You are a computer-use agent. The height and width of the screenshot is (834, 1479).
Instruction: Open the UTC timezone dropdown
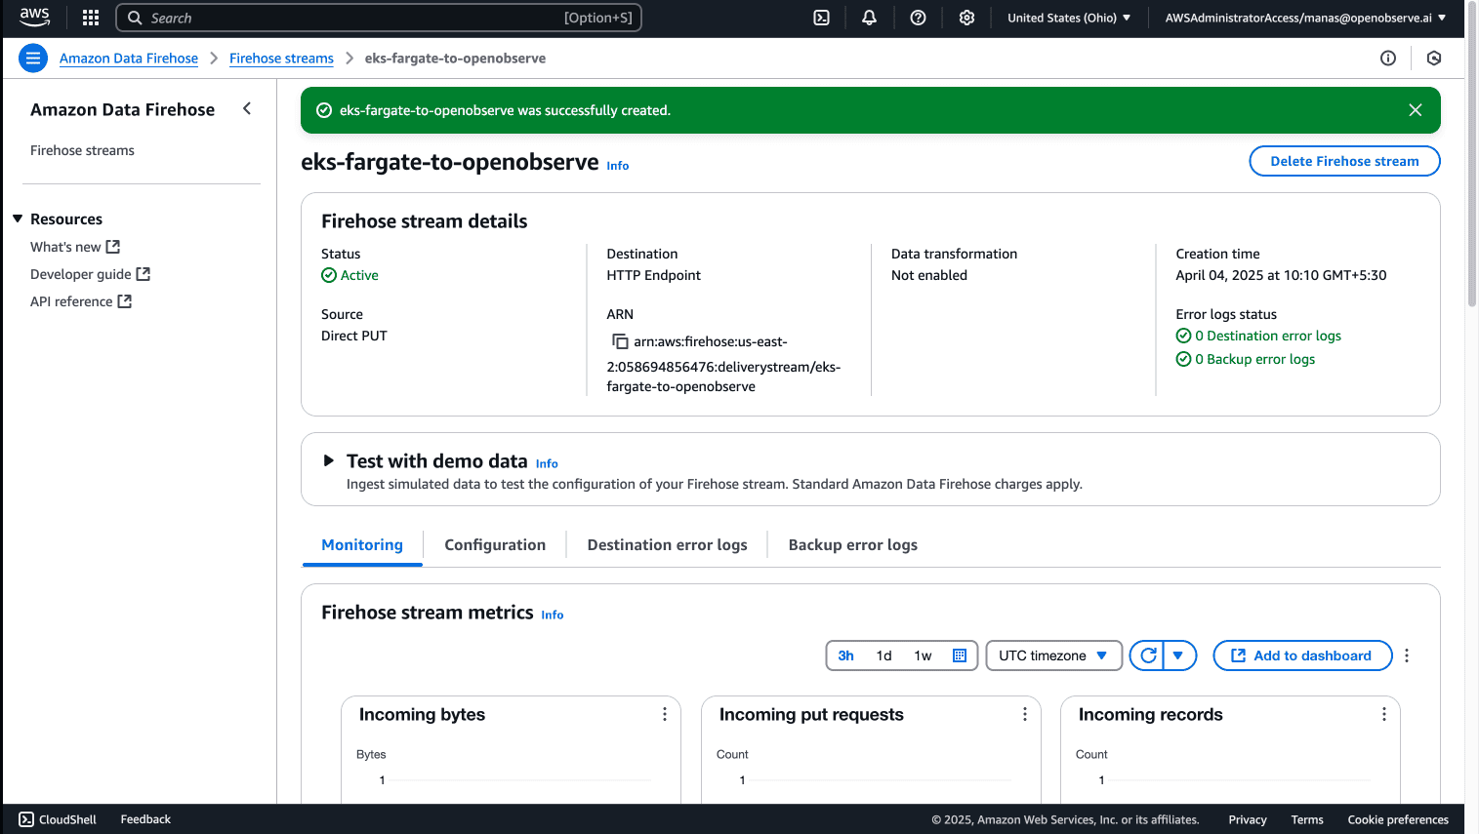(x=1053, y=655)
